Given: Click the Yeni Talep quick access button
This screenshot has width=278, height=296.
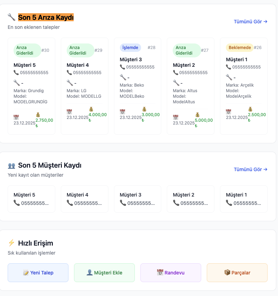Looking at the screenshot, I should 38,273.
